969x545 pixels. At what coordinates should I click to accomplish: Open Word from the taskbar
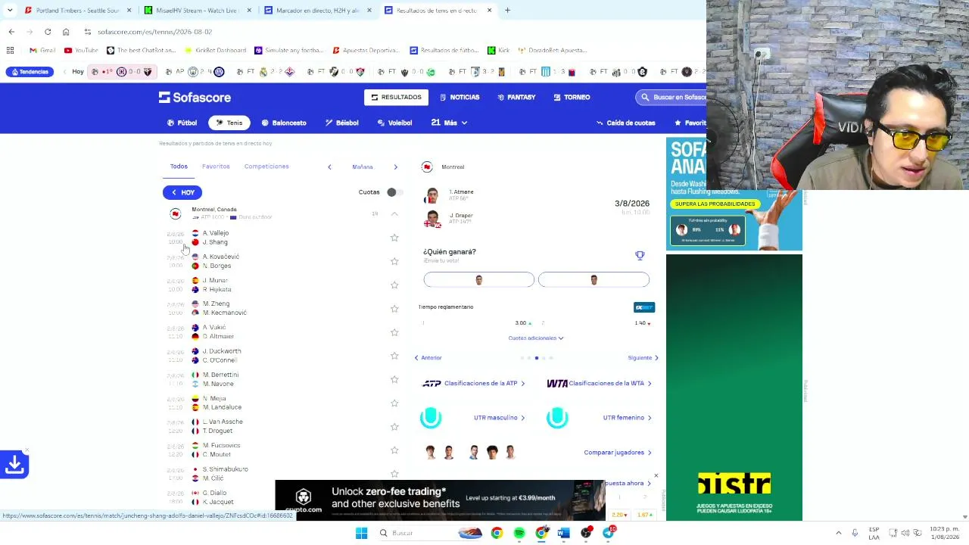tap(563, 533)
